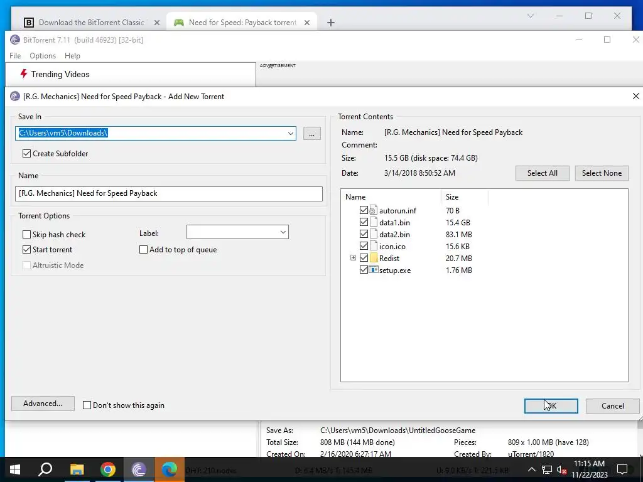Enable Add to top of queue
The image size is (643, 482).
point(144,250)
